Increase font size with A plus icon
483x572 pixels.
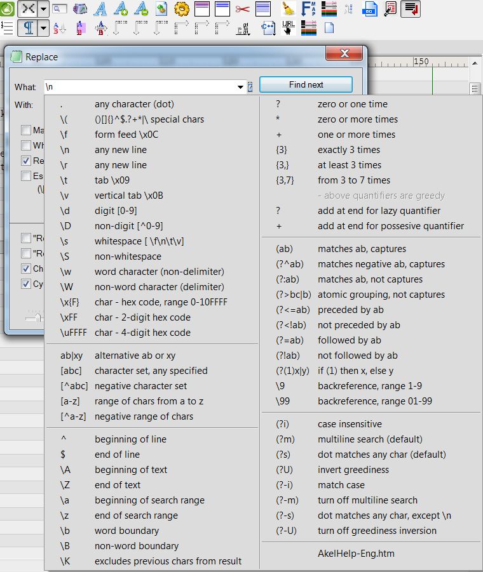[121, 9]
